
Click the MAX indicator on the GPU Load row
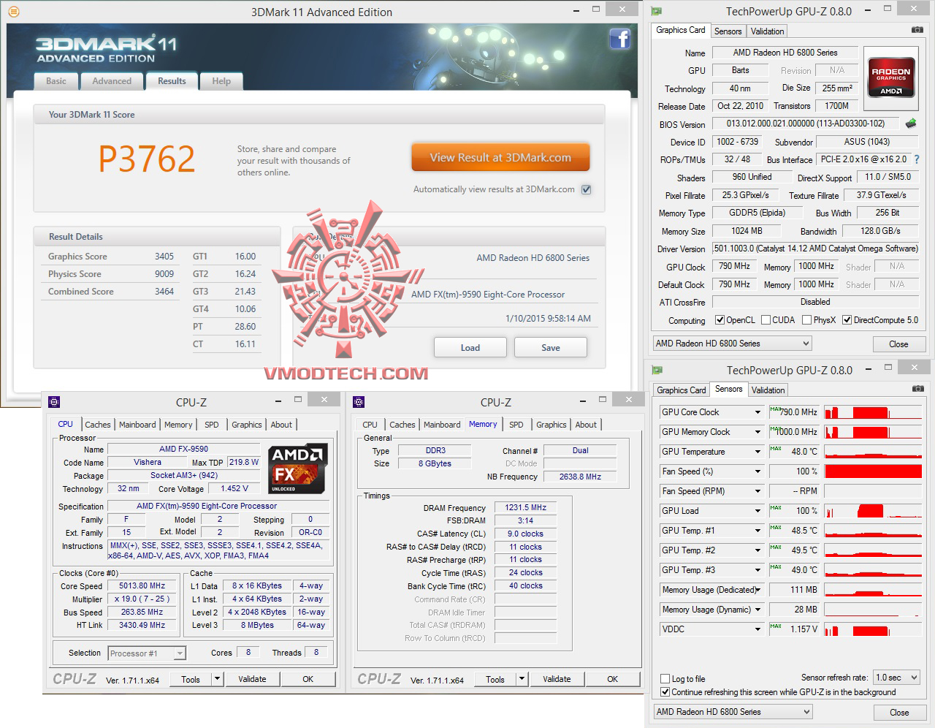pyautogui.click(x=776, y=507)
